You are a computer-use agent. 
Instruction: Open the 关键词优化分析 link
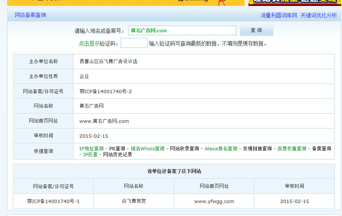319,15
